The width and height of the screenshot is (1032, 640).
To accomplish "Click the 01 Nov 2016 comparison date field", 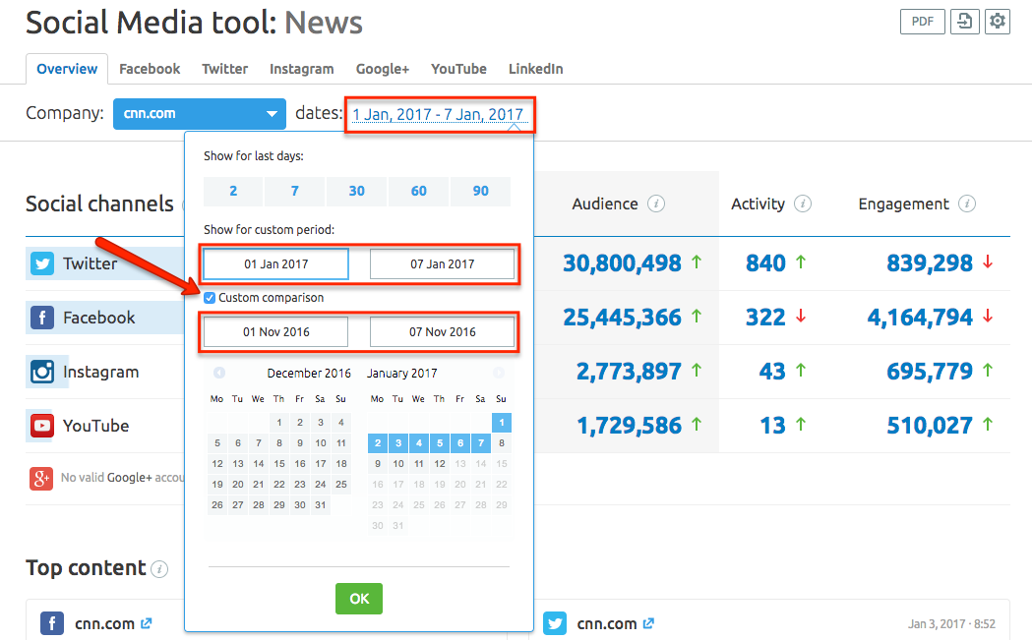I will (x=273, y=331).
